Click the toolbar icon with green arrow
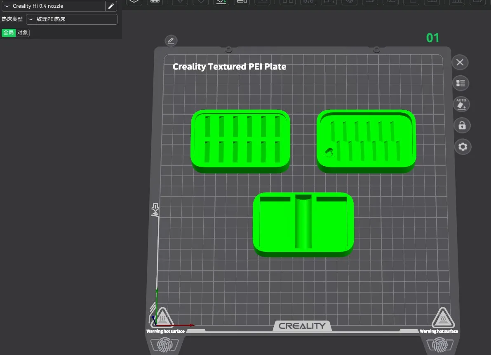Screen dimensions: 491x355 pyautogui.click(x=221, y=2)
